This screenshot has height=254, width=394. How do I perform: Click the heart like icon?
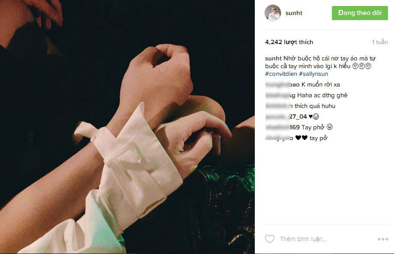[270, 239]
